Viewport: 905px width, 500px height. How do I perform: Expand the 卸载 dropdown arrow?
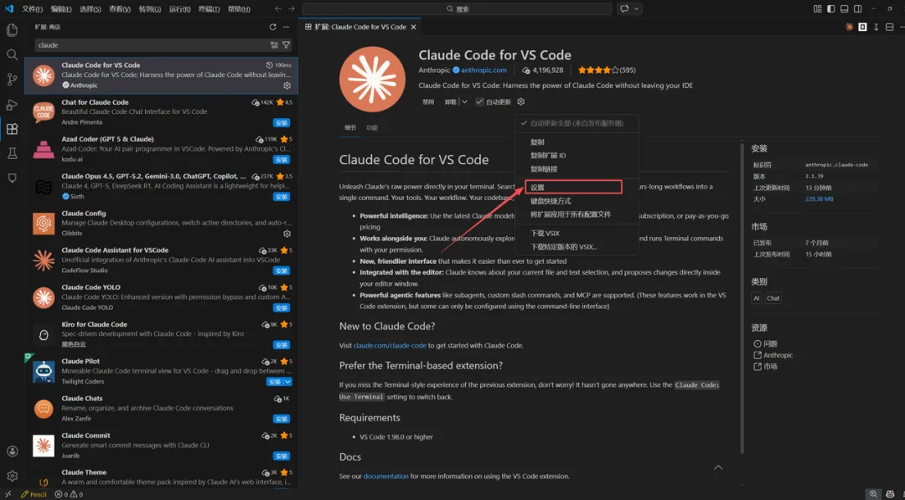tap(464, 102)
